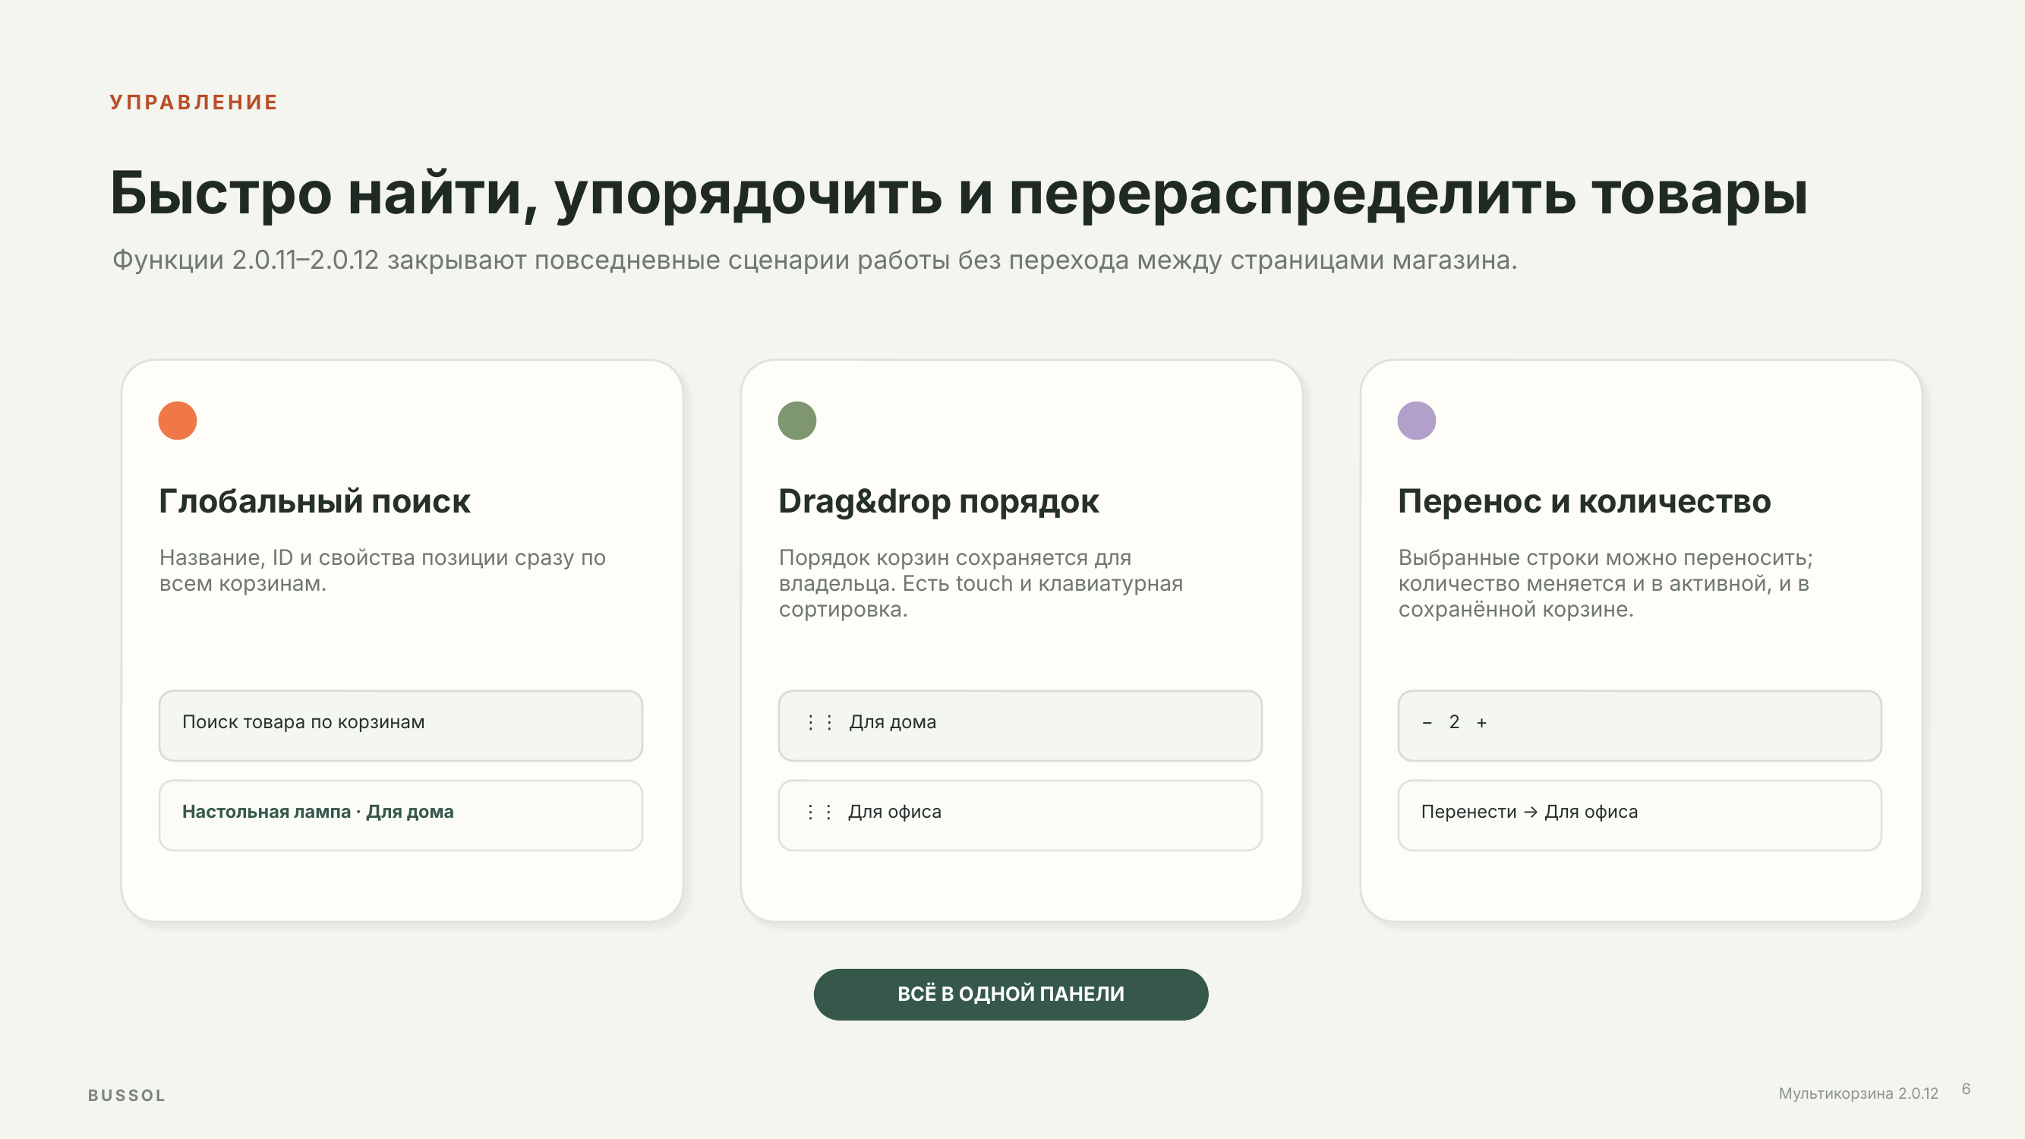
Task: Click the drag handle beside Для дома
Action: pyautogui.click(x=820, y=722)
